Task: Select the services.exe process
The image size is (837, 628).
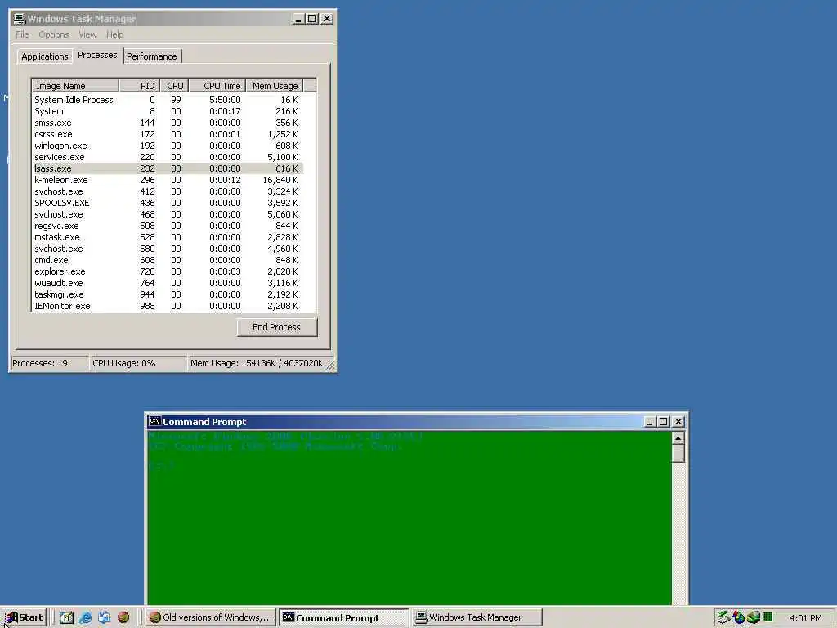Action: [x=167, y=157]
